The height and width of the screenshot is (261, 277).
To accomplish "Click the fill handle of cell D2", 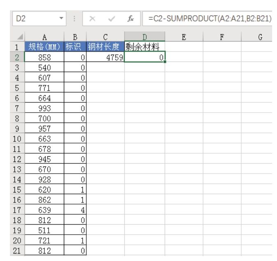I will [165, 61].
